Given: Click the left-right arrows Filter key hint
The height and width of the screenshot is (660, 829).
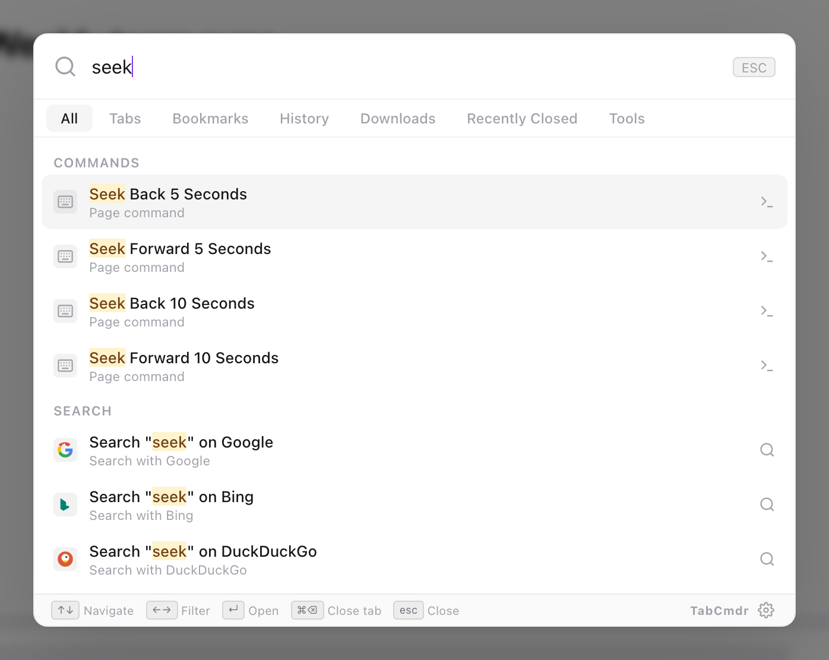Looking at the screenshot, I should [x=162, y=610].
